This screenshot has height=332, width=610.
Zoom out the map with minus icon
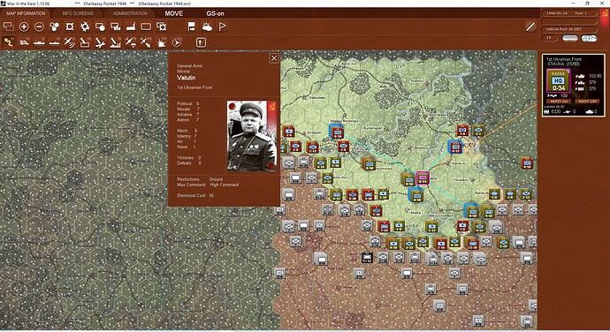39,26
